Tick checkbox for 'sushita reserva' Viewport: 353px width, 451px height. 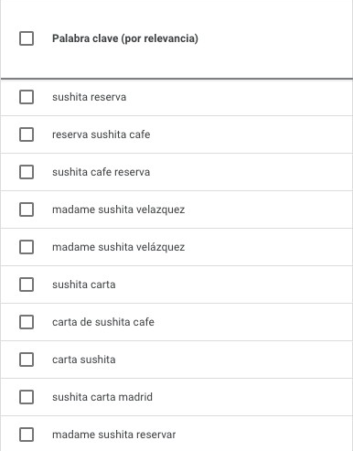27,97
